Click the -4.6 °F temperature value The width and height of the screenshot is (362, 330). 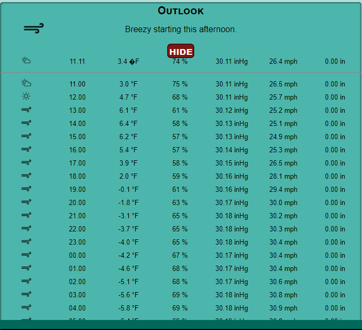(x=128, y=268)
